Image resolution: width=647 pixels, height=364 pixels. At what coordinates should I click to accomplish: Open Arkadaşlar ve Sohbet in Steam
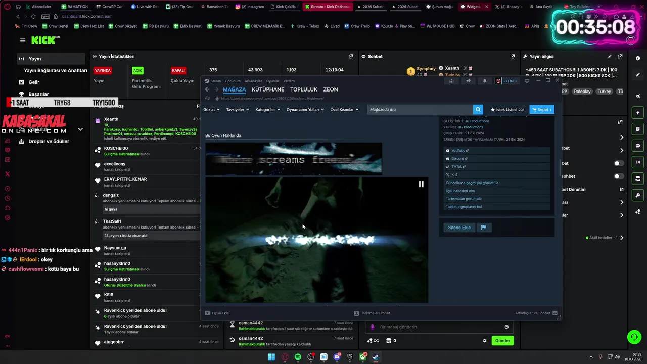pyautogui.click(x=536, y=313)
